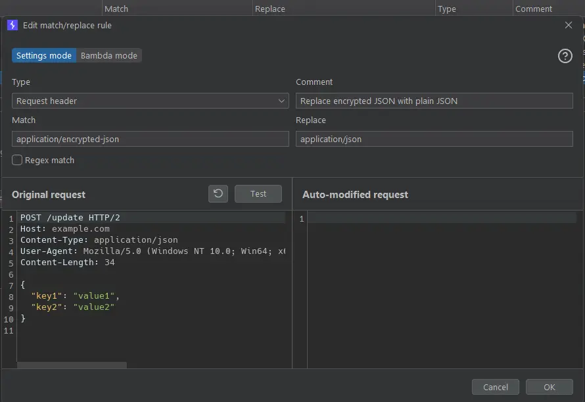This screenshot has height=402, width=585.
Task: Click the help question mark icon
Action: (565, 56)
